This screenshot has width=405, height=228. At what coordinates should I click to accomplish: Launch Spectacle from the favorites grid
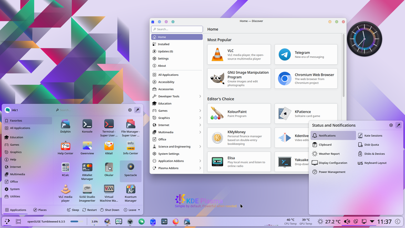tap(130, 171)
